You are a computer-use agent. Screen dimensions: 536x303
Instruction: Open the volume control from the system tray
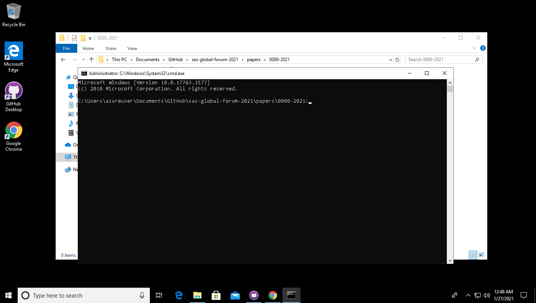pos(487,295)
